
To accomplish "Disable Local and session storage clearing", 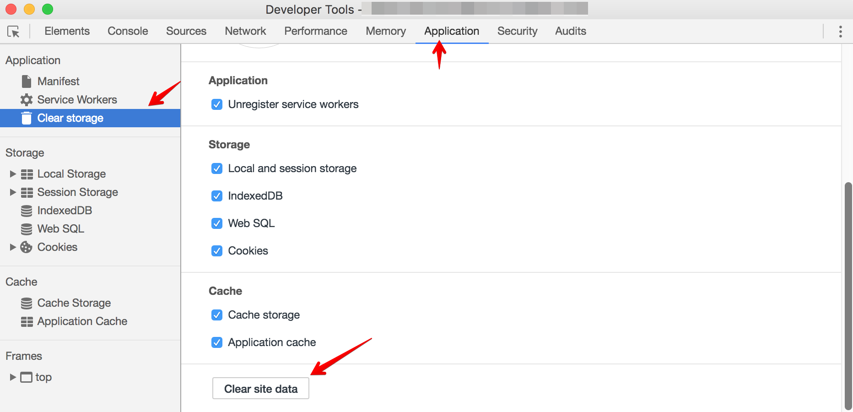I will [x=216, y=168].
